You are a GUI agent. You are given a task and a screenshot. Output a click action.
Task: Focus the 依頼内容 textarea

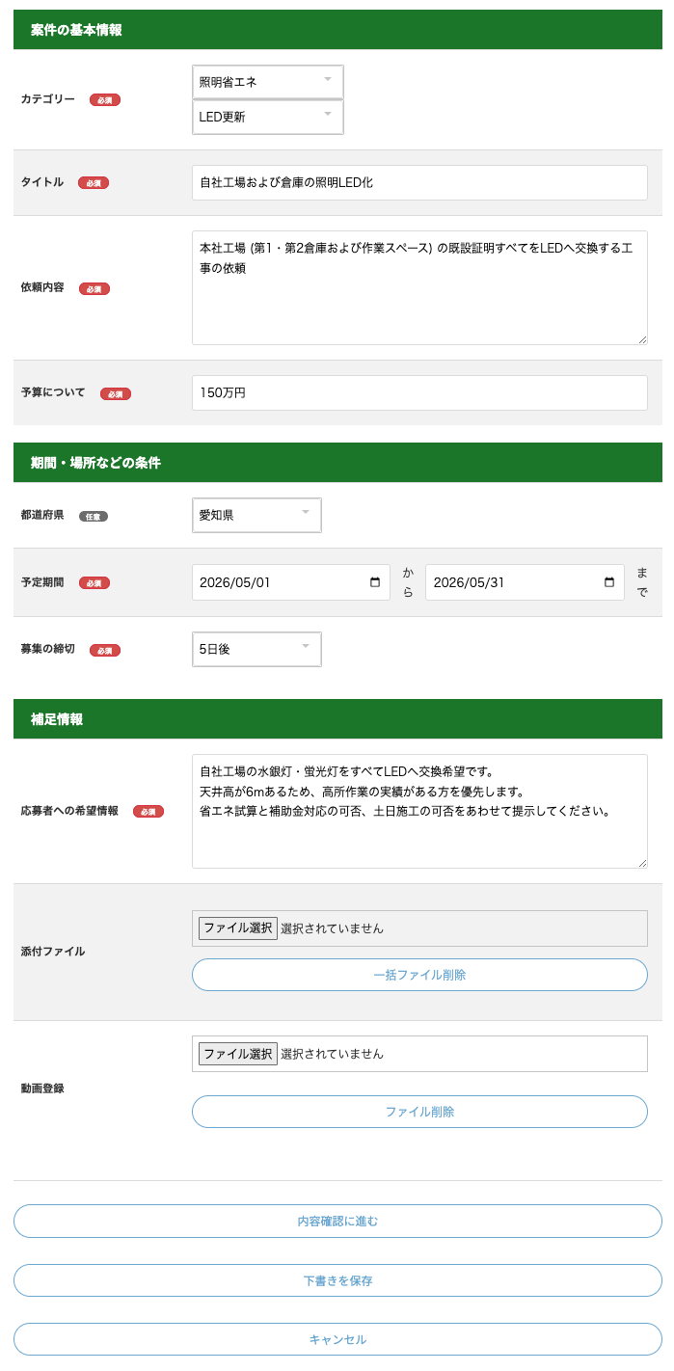point(419,287)
